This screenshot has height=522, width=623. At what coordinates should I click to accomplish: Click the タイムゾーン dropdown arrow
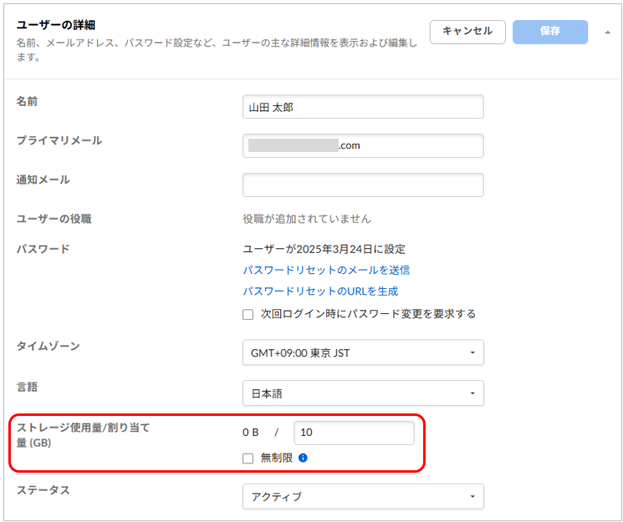point(472,352)
